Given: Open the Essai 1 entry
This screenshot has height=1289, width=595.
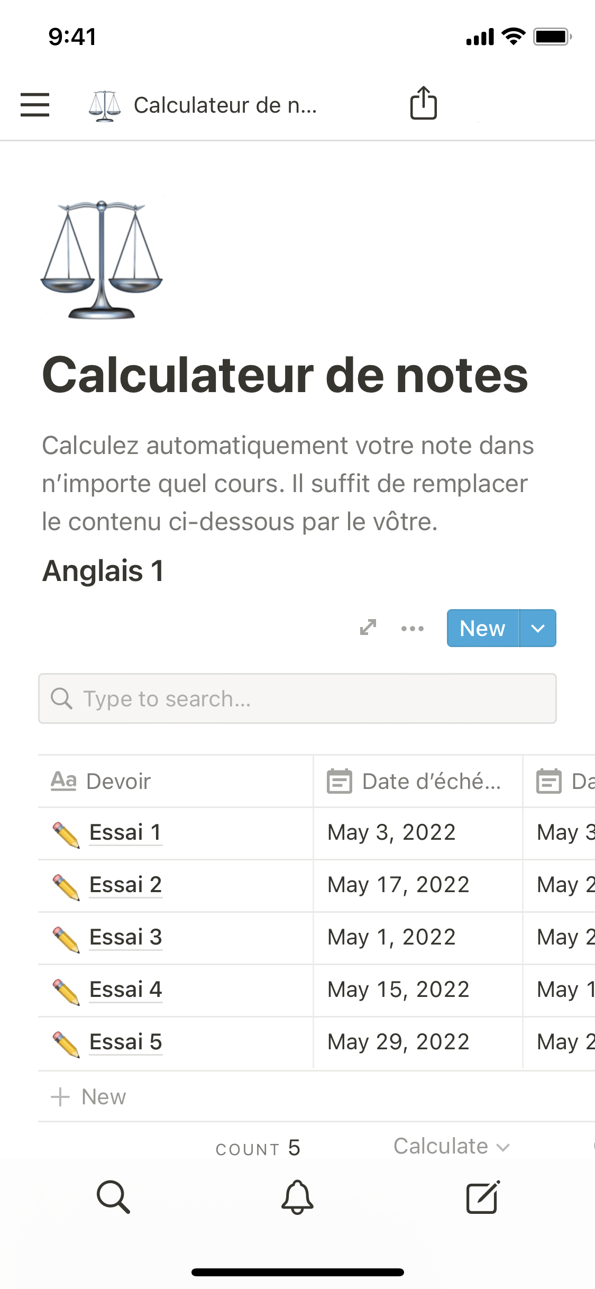Looking at the screenshot, I should click(x=125, y=832).
